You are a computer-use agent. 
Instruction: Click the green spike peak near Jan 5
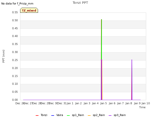(102, 19)
